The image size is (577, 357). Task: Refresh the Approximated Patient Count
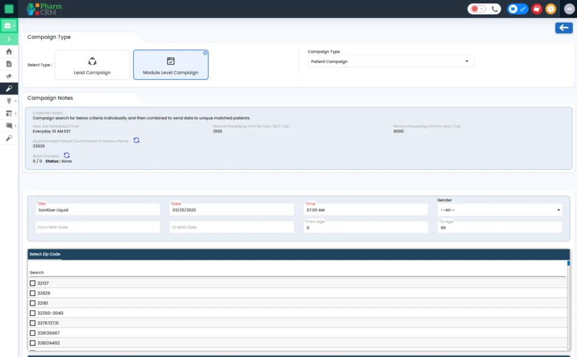(136, 140)
